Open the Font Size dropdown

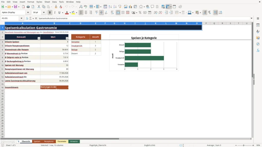44,12
